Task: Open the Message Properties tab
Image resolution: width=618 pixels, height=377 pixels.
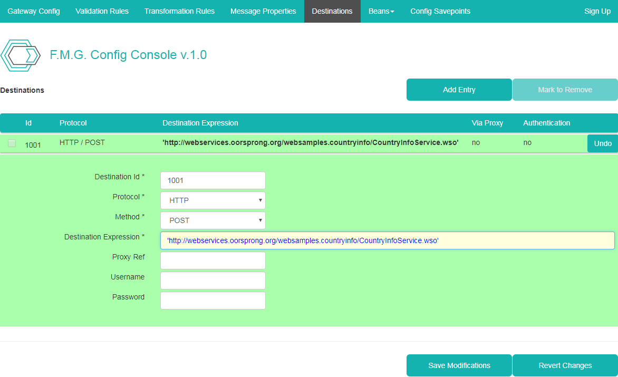Action: point(263,11)
